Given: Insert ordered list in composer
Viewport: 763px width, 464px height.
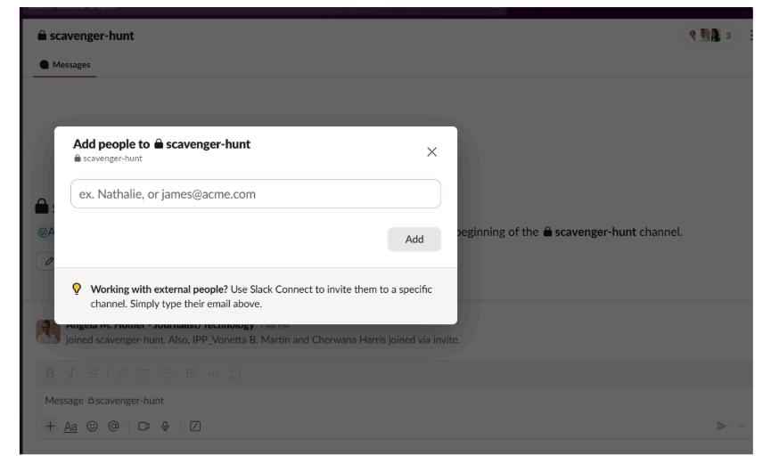Looking at the screenshot, I should 142,373.
